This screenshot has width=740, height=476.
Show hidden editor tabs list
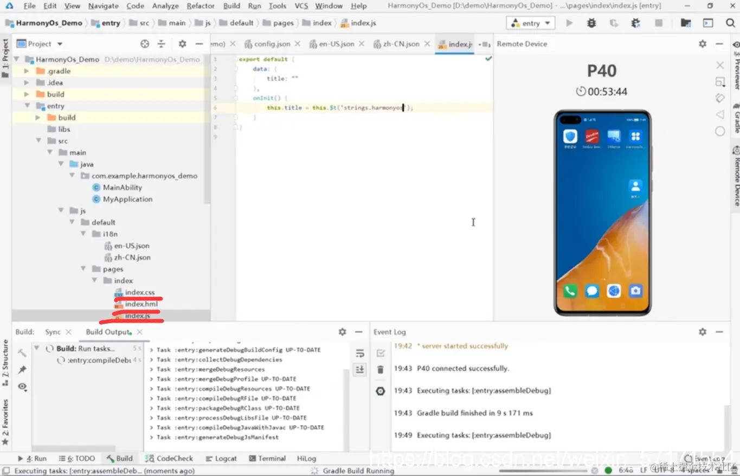point(484,44)
